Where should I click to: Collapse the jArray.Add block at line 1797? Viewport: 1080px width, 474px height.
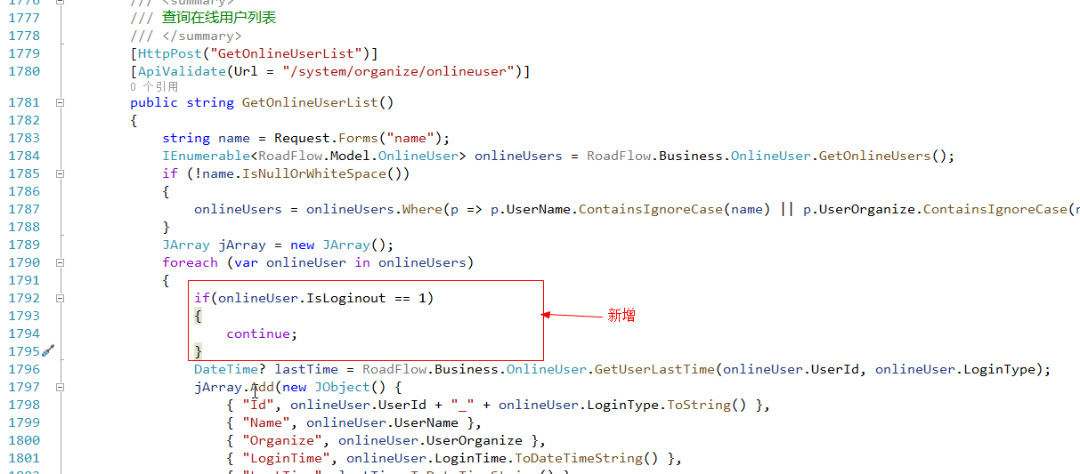pos(61,387)
